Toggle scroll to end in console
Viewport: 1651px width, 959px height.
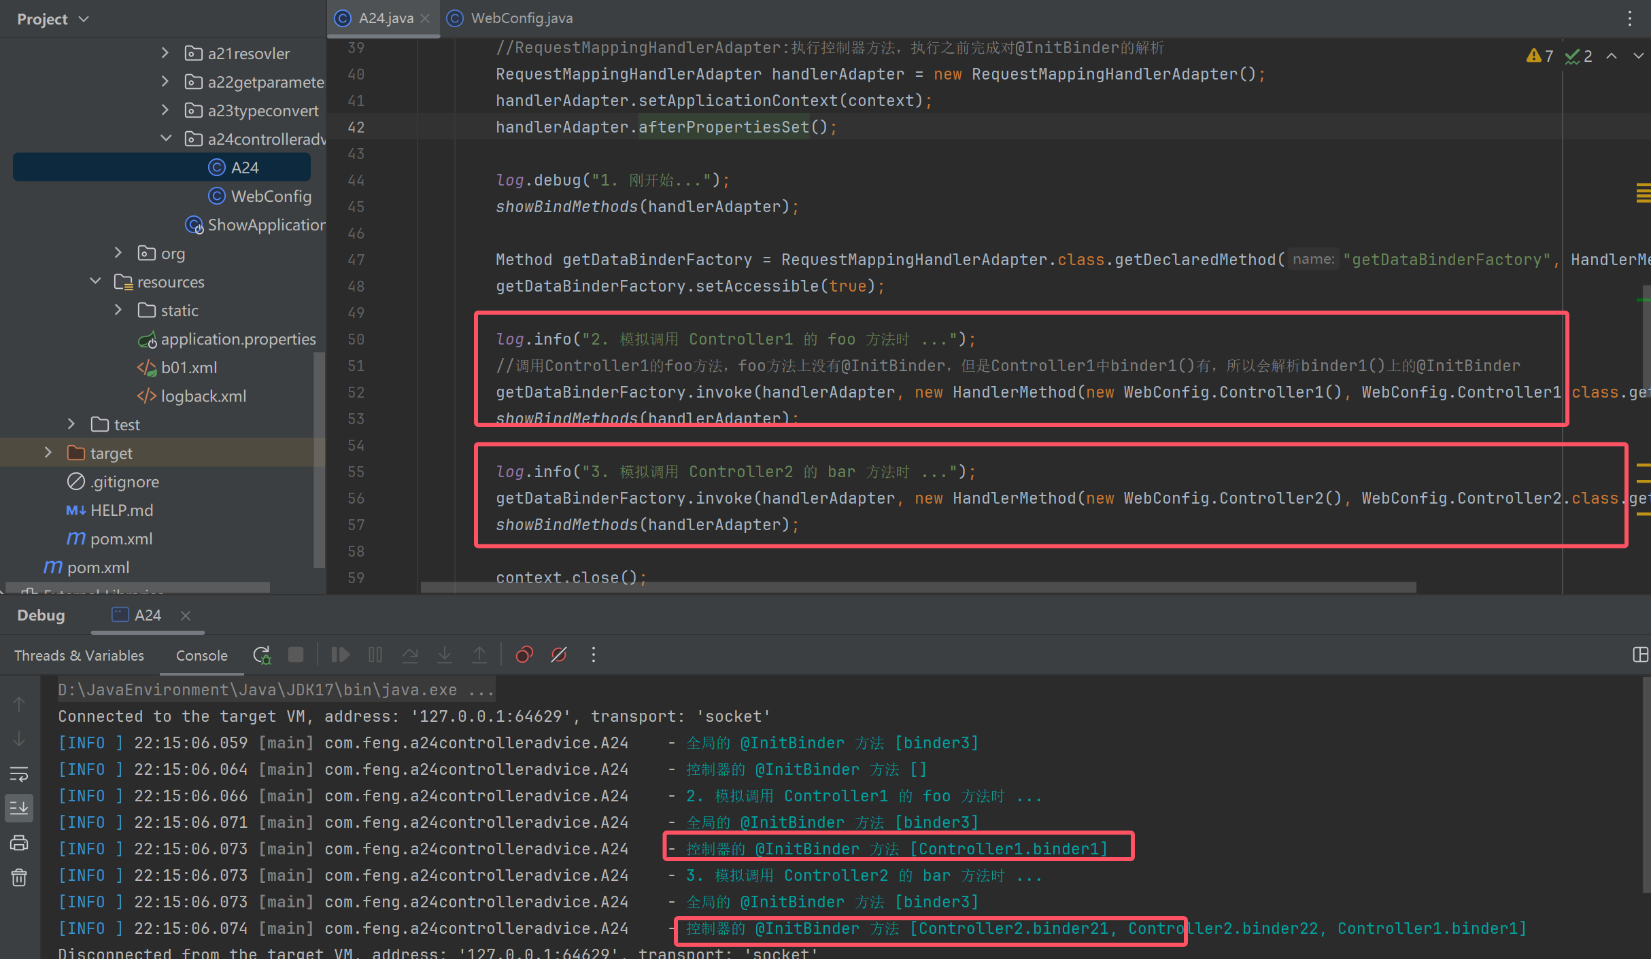(19, 808)
